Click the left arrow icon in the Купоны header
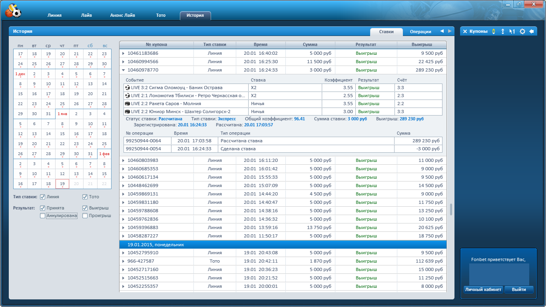The height and width of the screenshot is (307, 546). click(x=532, y=32)
